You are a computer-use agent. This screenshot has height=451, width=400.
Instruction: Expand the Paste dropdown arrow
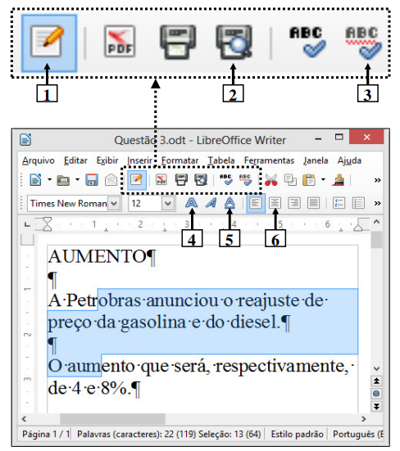point(323,180)
